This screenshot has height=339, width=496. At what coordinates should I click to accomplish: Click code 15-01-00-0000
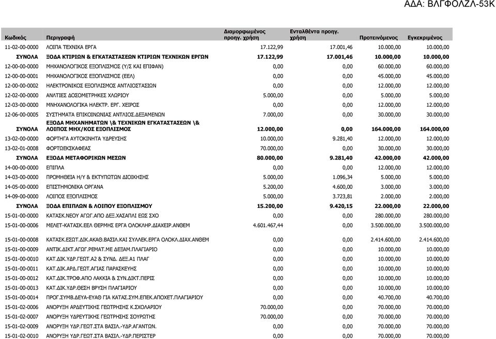22,216
